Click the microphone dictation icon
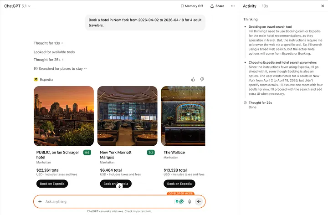This screenshot has width=328, height=215. tap(190, 202)
